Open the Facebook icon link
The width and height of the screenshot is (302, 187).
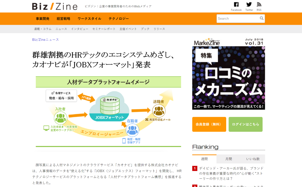236,4
